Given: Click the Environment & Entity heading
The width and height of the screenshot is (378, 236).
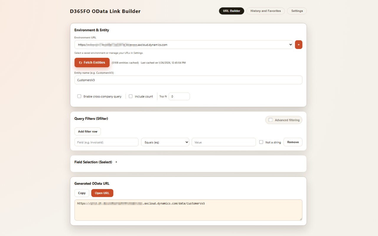Looking at the screenshot, I should [x=92, y=30].
